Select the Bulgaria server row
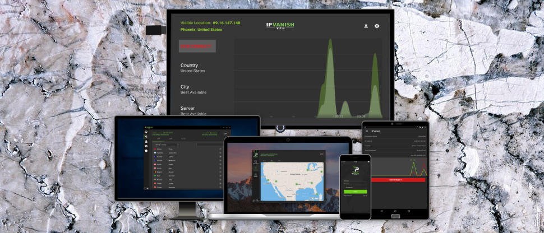 point(187,180)
